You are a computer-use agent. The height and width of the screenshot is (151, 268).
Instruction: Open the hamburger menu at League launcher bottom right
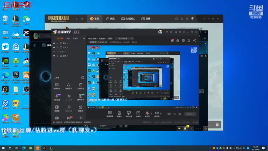coord(217,124)
